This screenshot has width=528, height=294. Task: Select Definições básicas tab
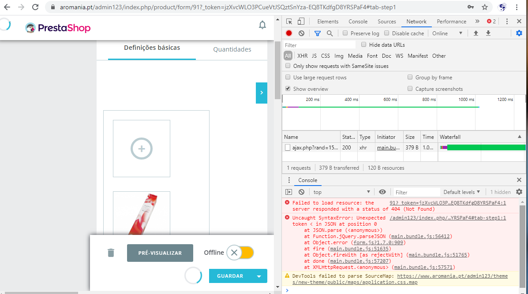pyautogui.click(x=152, y=48)
